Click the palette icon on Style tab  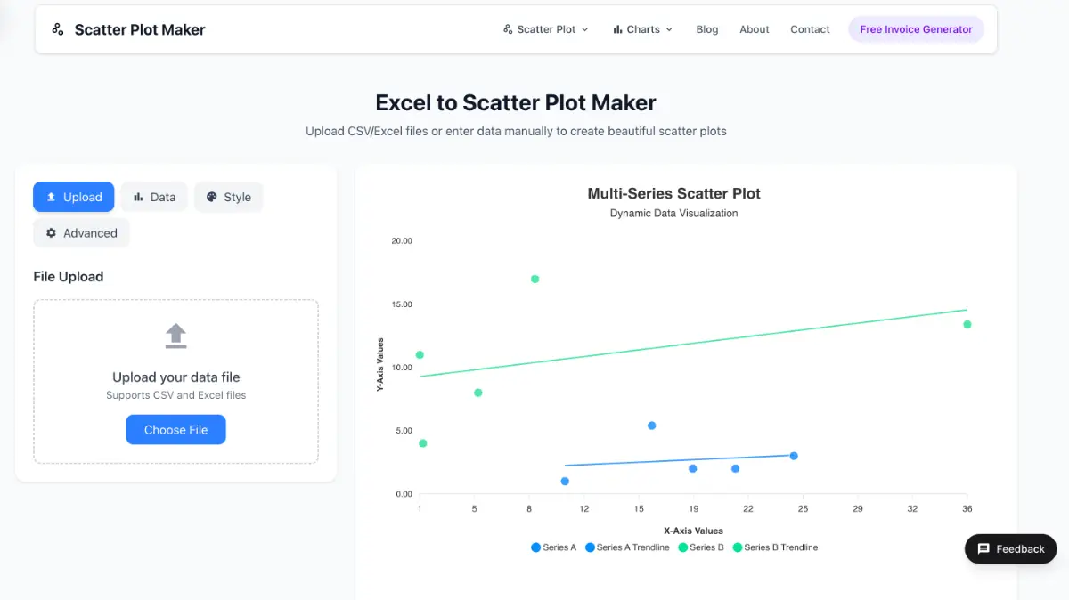211,197
